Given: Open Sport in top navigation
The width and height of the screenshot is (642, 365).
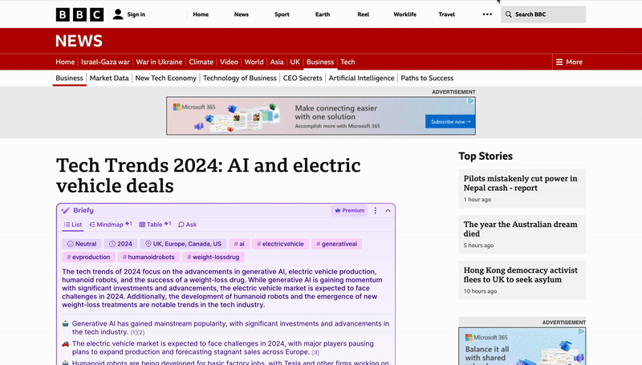Looking at the screenshot, I should point(282,14).
